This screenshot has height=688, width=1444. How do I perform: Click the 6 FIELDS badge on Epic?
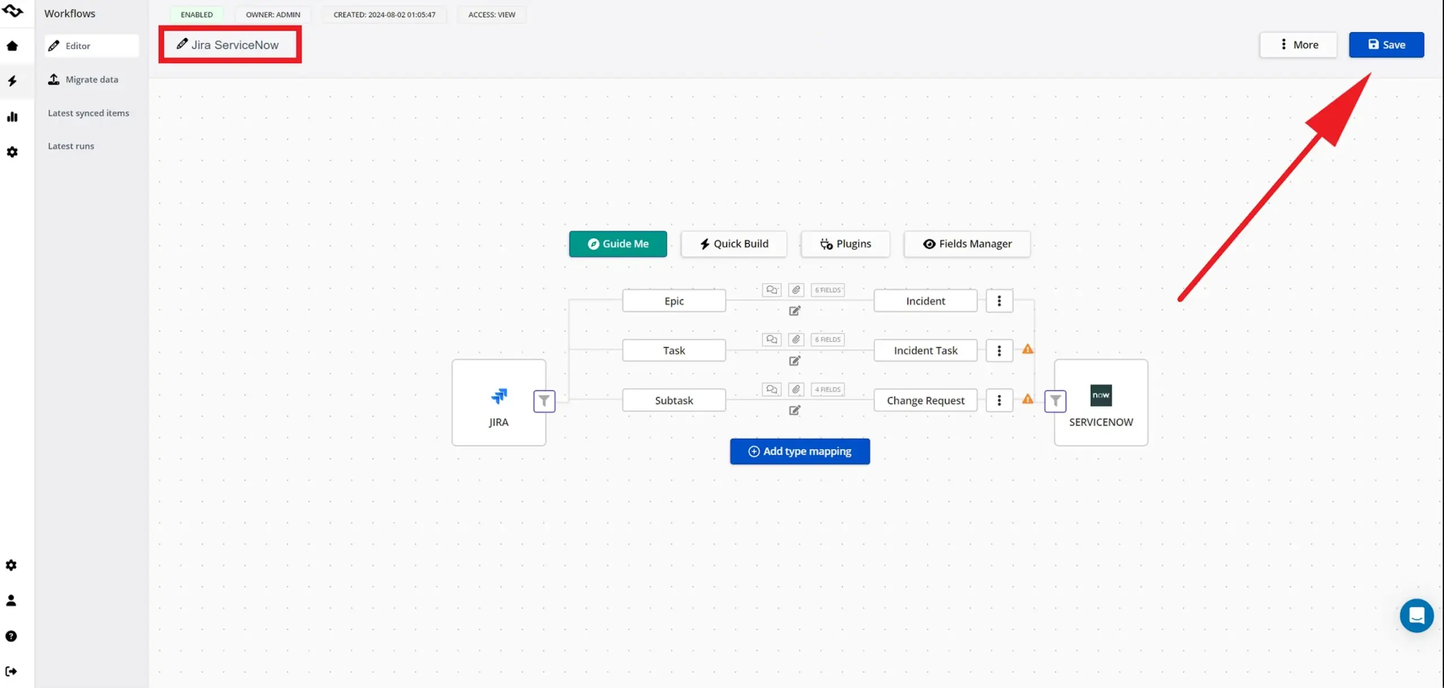point(827,290)
